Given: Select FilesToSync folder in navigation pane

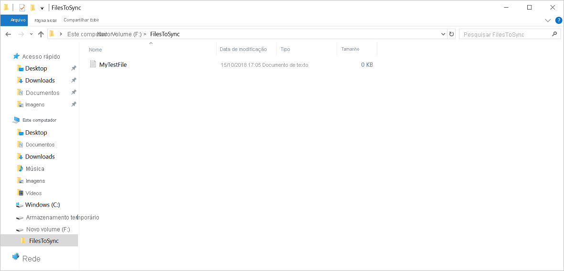Looking at the screenshot, I should [x=39, y=240].
